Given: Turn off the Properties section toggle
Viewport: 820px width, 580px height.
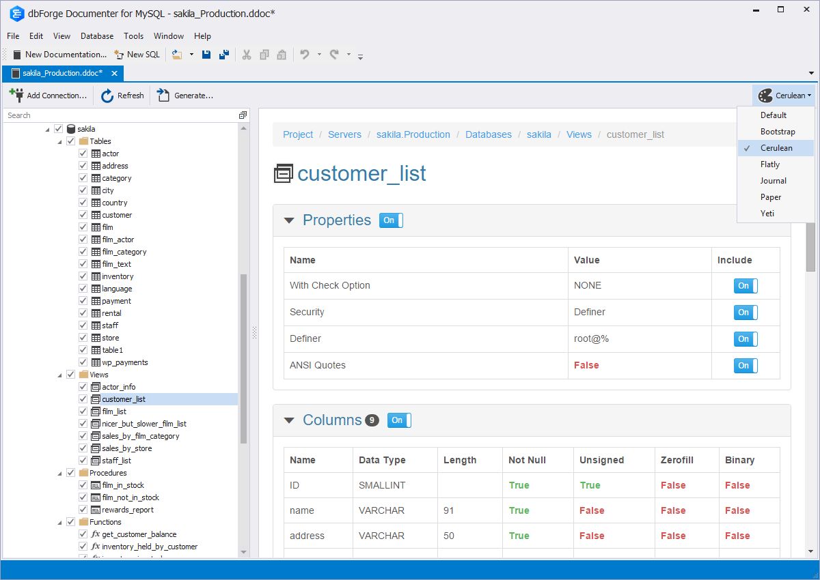Looking at the screenshot, I should 390,220.
